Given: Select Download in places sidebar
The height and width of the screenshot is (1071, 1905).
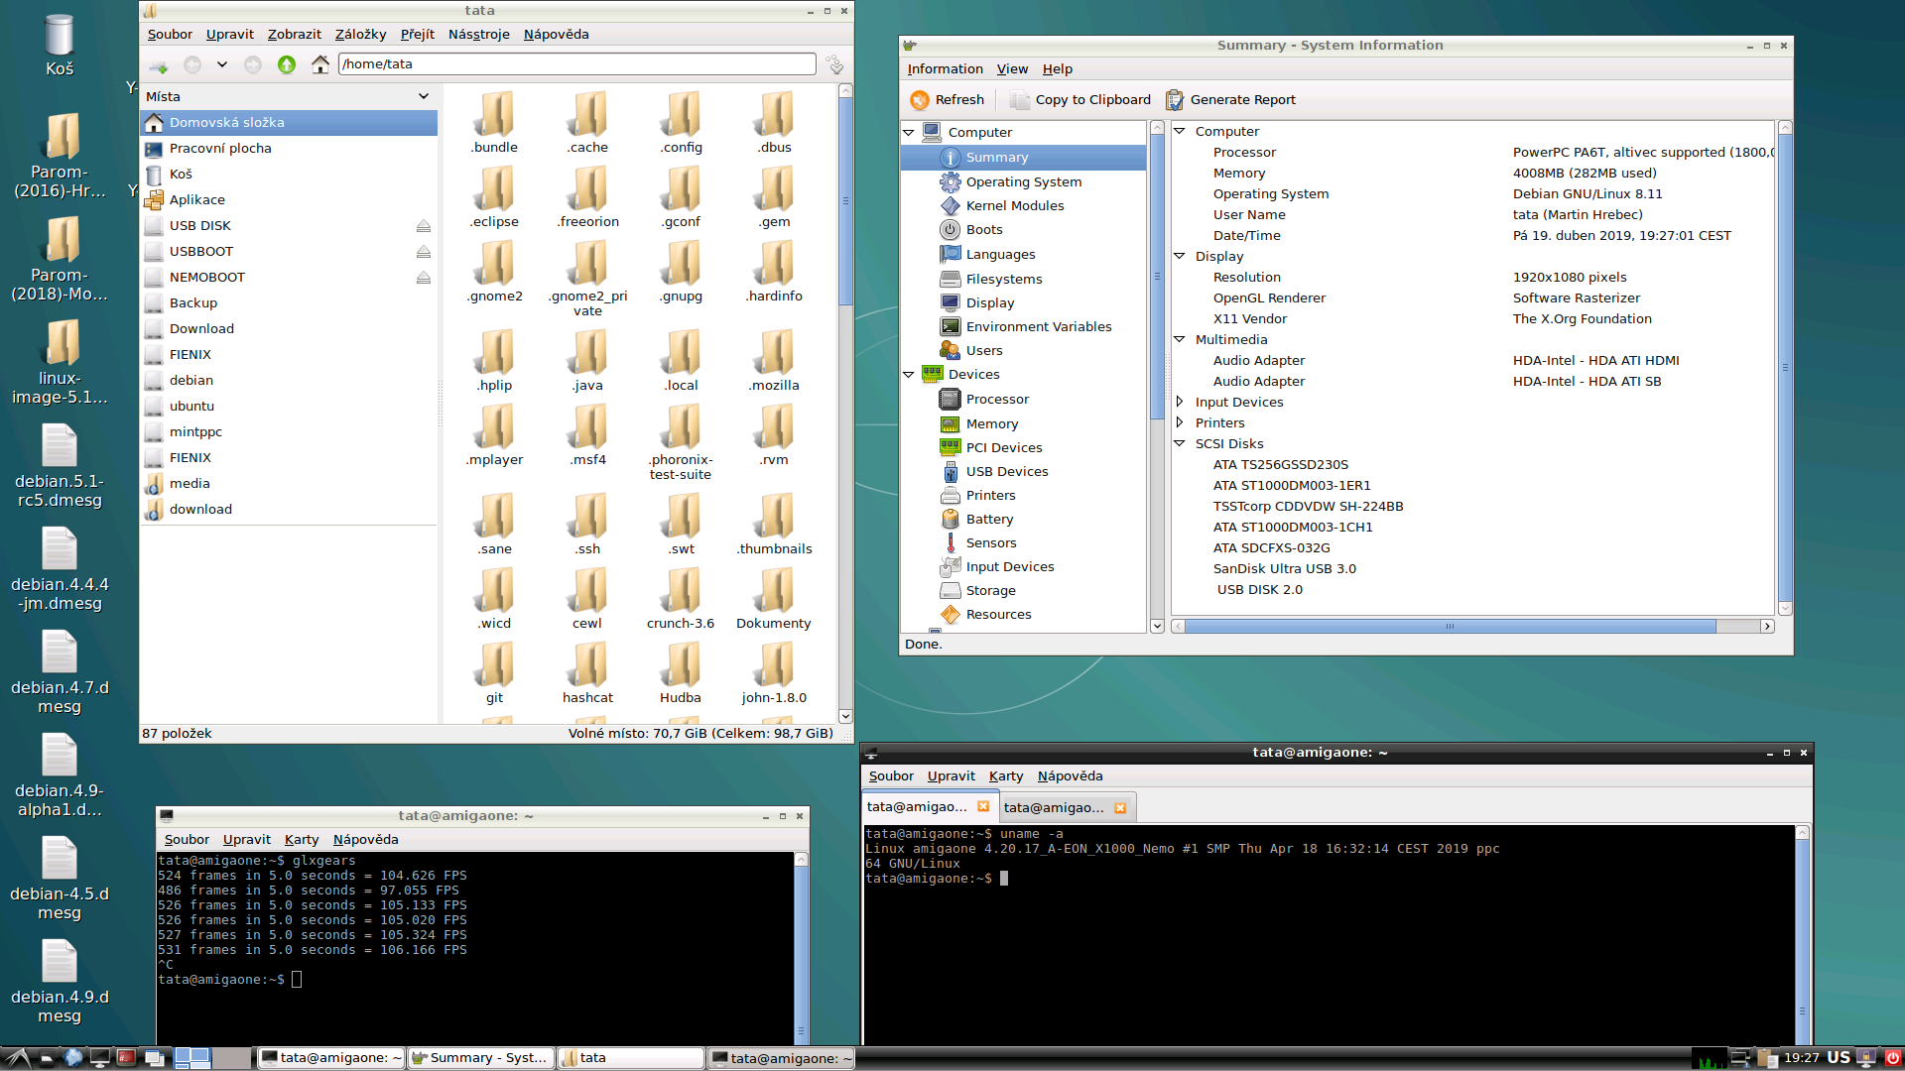Looking at the screenshot, I should pos(201,329).
